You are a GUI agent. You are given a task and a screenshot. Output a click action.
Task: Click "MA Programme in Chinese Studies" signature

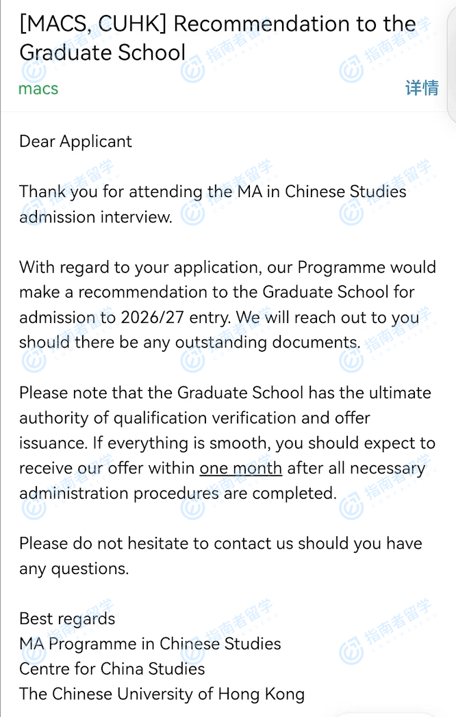coord(150,644)
